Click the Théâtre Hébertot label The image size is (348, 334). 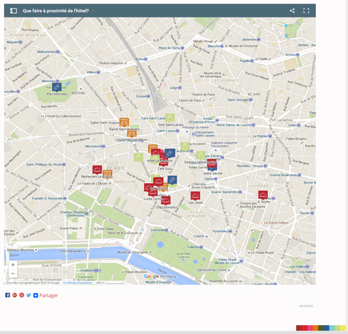pos(111,63)
